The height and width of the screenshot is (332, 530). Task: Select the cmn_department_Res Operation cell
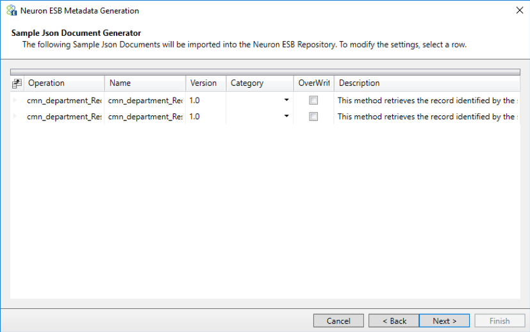tap(64, 116)
